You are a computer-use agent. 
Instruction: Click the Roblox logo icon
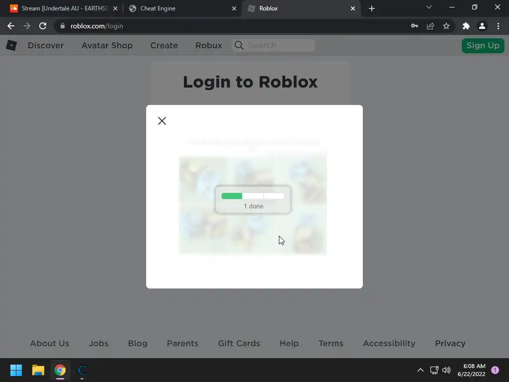pyautogui.click(x=11, y=45)
